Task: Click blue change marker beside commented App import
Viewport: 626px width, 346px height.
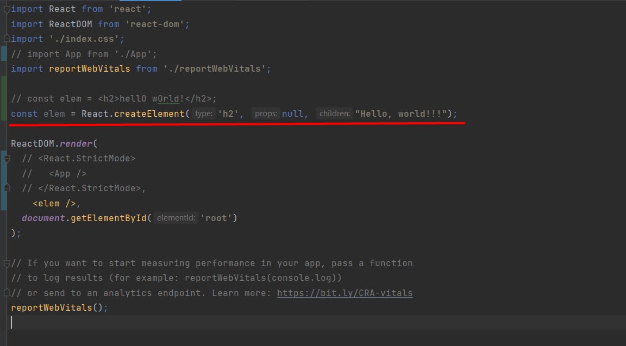Action: coord(3,54)
